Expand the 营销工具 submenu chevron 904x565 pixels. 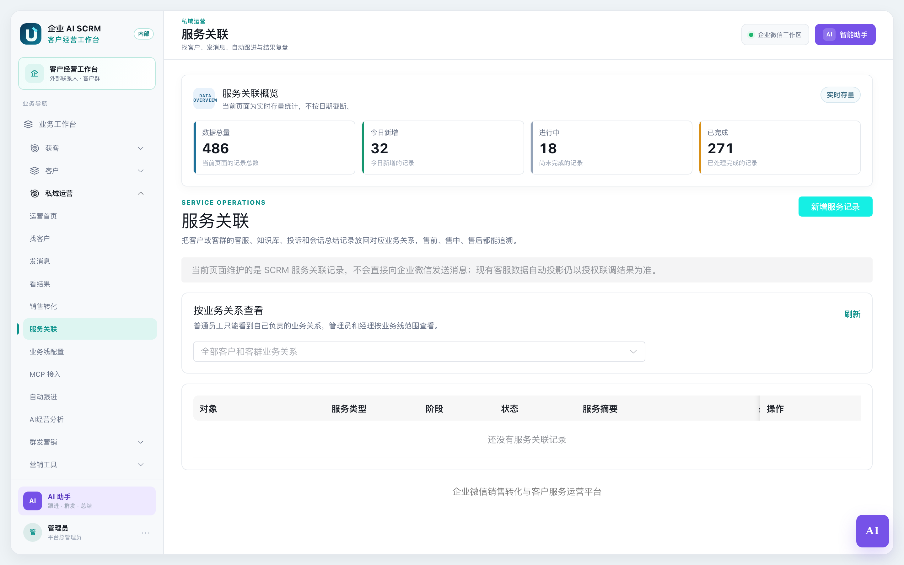point(140,465)
